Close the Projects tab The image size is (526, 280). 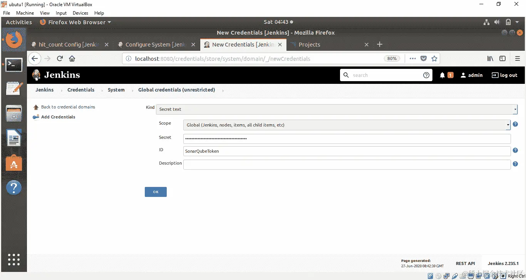click(367, 45)
